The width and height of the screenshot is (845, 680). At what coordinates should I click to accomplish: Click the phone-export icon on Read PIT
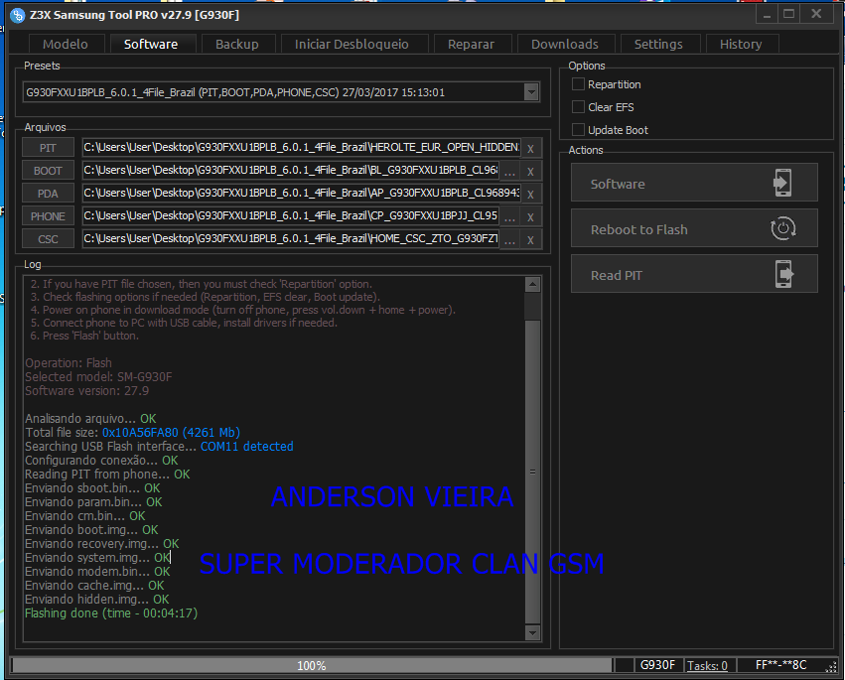(x=784, y=274)
